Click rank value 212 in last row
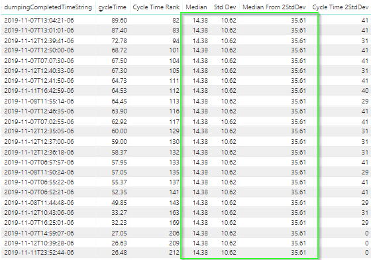 174,253
